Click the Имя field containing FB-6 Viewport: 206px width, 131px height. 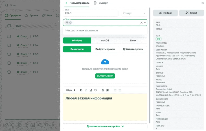[91, 13]
